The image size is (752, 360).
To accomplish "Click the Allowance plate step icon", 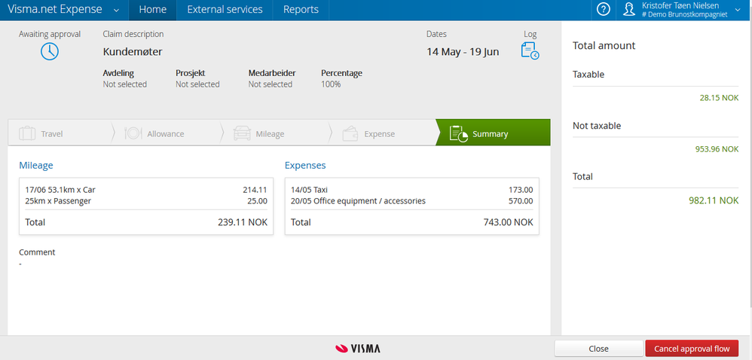I will (x=133, y=133).
